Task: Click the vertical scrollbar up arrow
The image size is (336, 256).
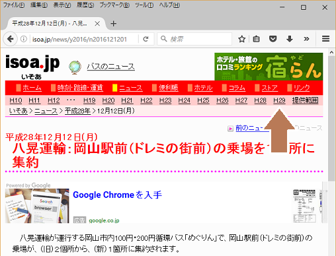Action: tap(331, 53)
